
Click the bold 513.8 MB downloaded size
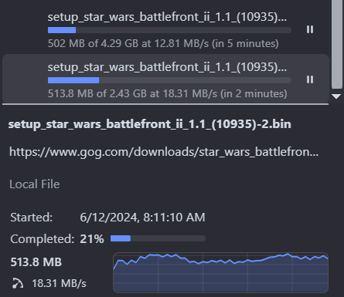[x=36, y=262]
